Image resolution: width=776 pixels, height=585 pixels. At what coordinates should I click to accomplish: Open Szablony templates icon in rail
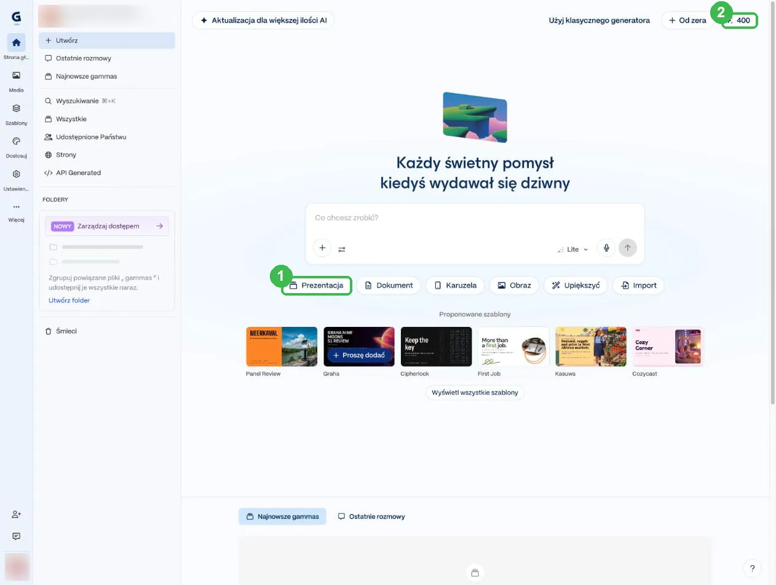16,108
